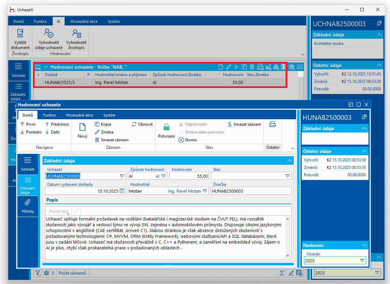
Task: Click Nový document icon in dialog ribbon
Action: [x=82, y=127]
